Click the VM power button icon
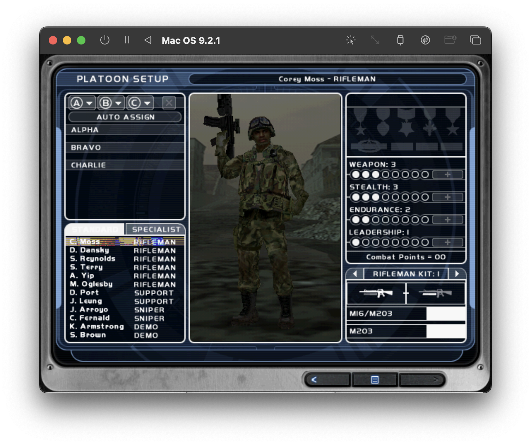This screenshot has width=531, height=445. 105,40
